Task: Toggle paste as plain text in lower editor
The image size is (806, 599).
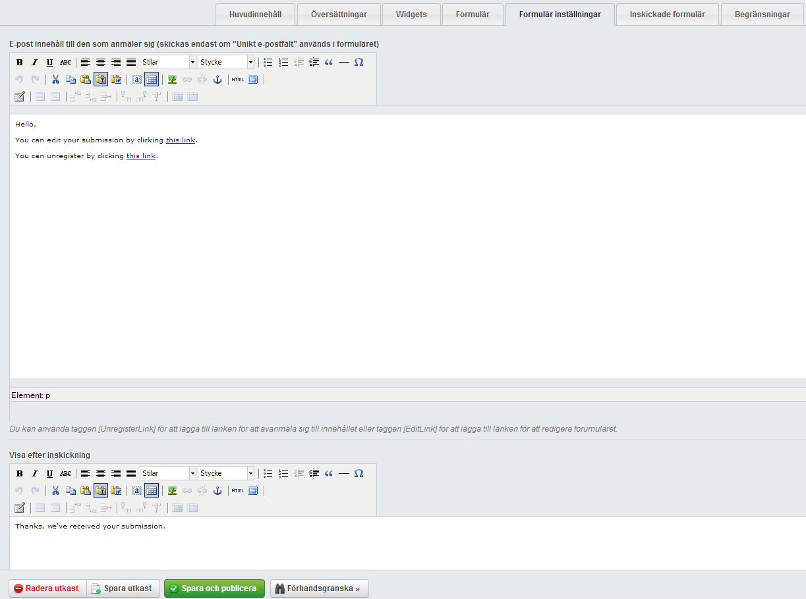Action: tap(101, 490)
